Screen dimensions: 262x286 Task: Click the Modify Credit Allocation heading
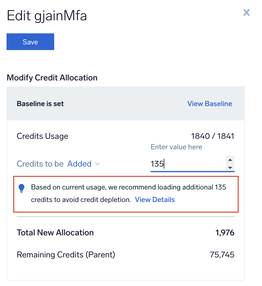(x=52, y=78)
